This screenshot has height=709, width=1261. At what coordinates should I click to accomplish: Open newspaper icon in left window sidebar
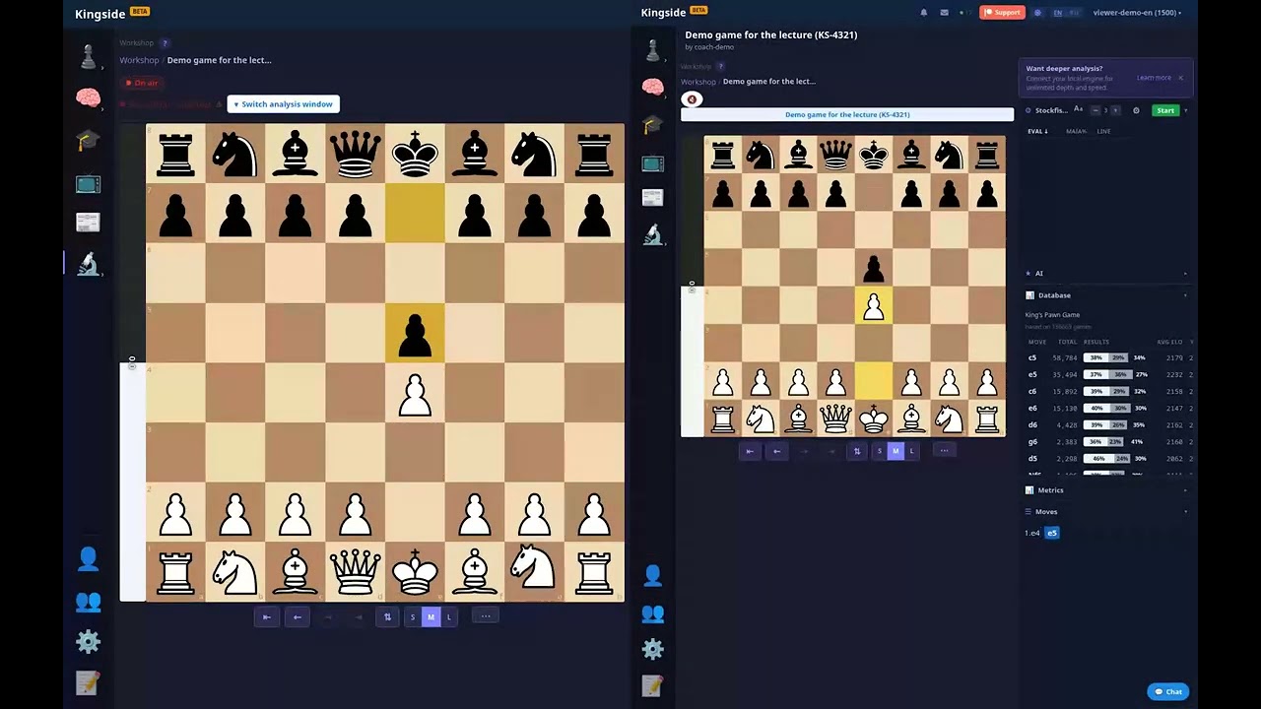(x=89, y=223)
